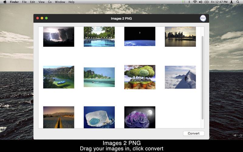Open the Edit menu
The height and width of the screenshot is (152, 243).
[x=33, y=2]
